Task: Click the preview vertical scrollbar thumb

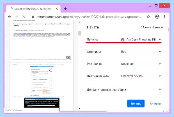Action: tap(79, 33)
